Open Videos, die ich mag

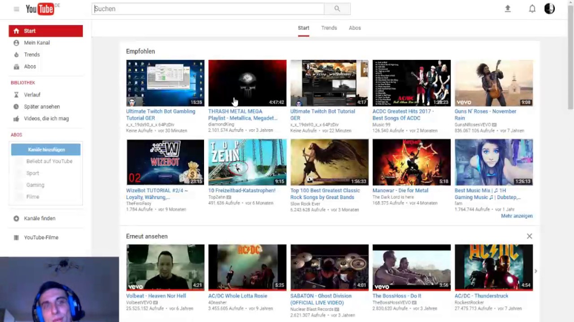pyautogui.click(x=46, y=119)
